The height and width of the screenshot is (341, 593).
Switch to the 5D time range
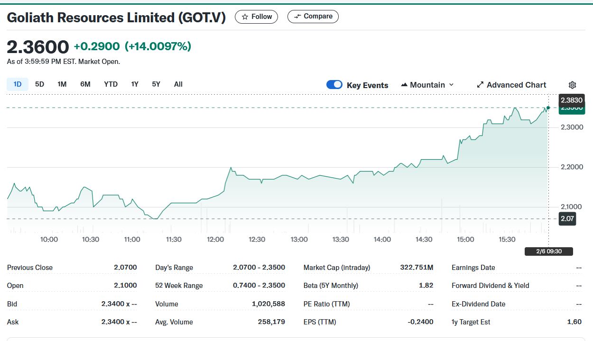[x=39, y=84]
